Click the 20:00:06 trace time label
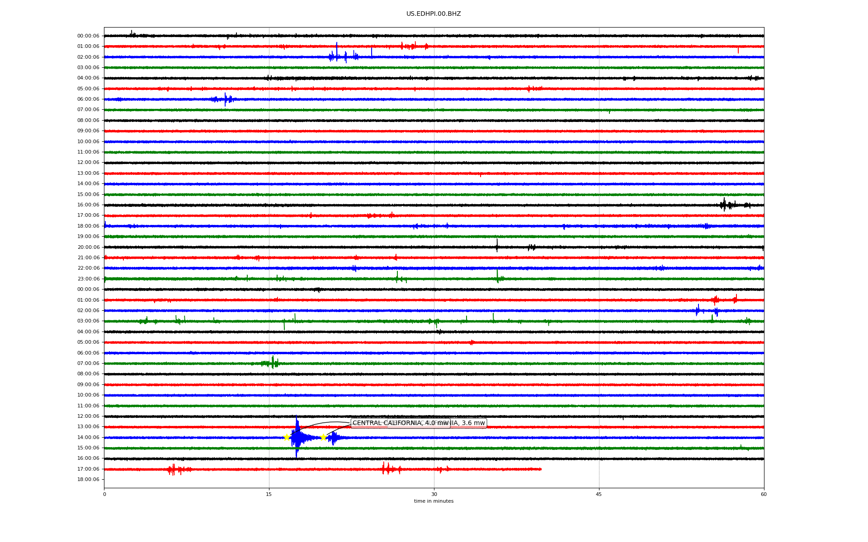868x542 pixels. [x=88, y=248]
